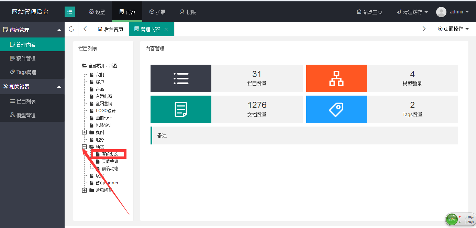Click the admin user avatar
The height and width of the screenshot is (228, 476).
click(x=441, y=12)
